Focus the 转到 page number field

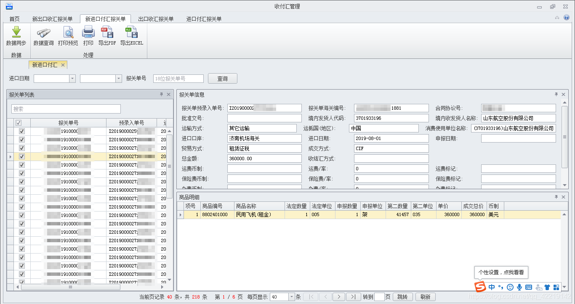[x=379, y=297]
